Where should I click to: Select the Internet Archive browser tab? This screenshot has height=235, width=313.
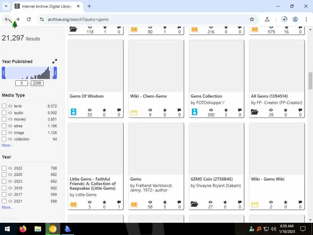pos(47,6)
